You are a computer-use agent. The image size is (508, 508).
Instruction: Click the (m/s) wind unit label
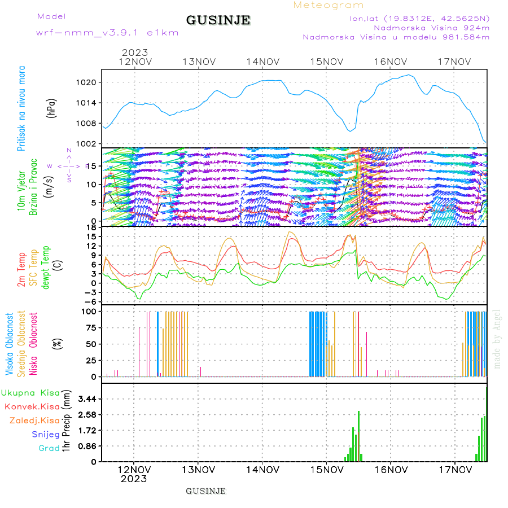pos(49,187)
